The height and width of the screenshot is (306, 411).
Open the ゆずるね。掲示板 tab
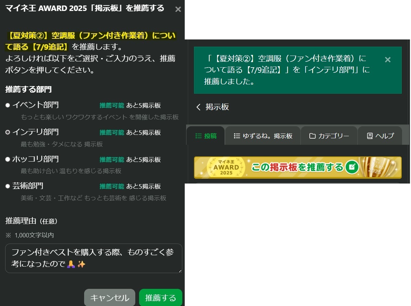click(263, 136)
